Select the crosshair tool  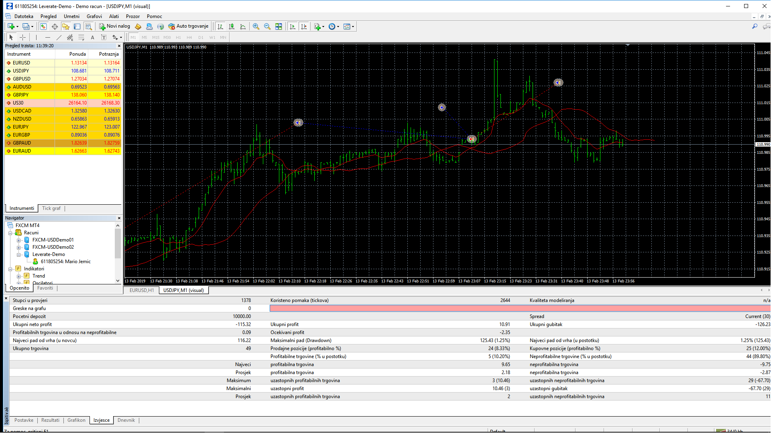[23, 37]
